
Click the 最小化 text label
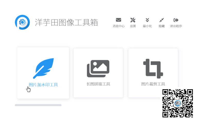147,26
